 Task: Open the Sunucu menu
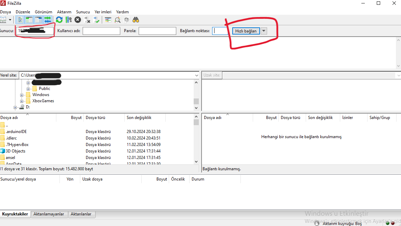click(83, 12)
